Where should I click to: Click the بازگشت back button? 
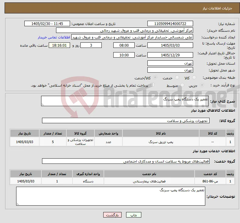coord(112,215)
